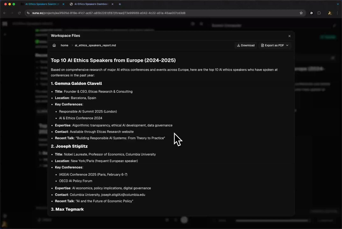Click Workspace Files dialog title
The image size is (342, 229).
click(65, 36)
